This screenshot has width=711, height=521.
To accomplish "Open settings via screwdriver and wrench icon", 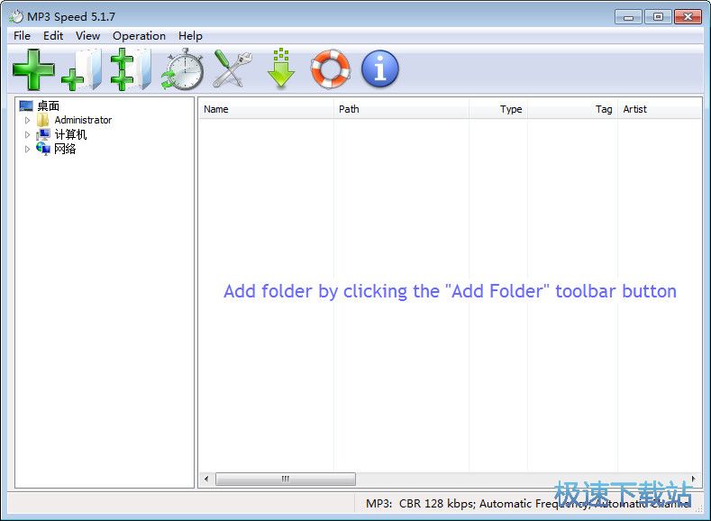I will click(x=232, y=69).
